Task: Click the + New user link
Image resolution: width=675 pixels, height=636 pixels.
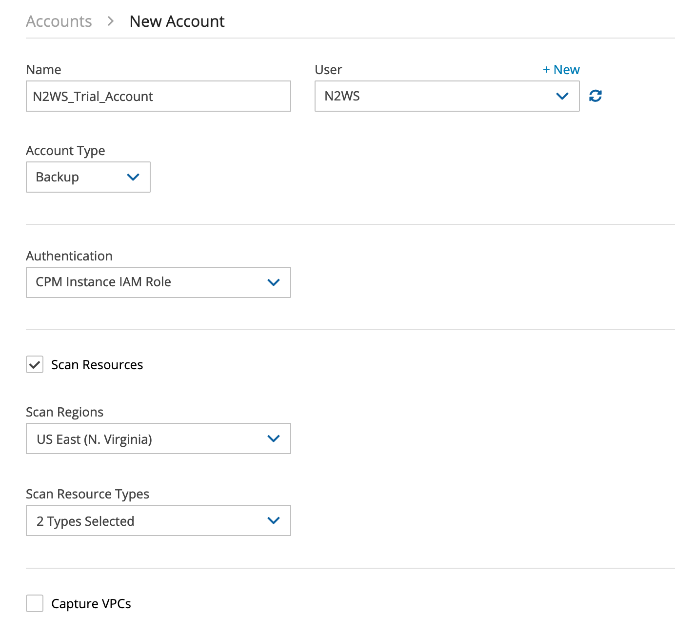Action: (561, 70)
